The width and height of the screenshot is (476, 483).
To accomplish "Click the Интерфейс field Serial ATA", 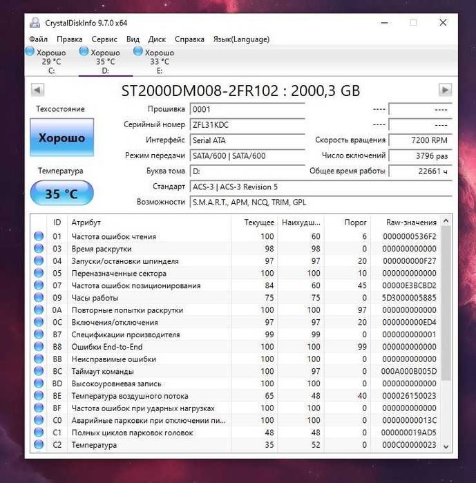I will [247, 140].
